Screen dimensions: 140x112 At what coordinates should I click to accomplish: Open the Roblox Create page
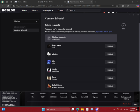tap(60, 10)
